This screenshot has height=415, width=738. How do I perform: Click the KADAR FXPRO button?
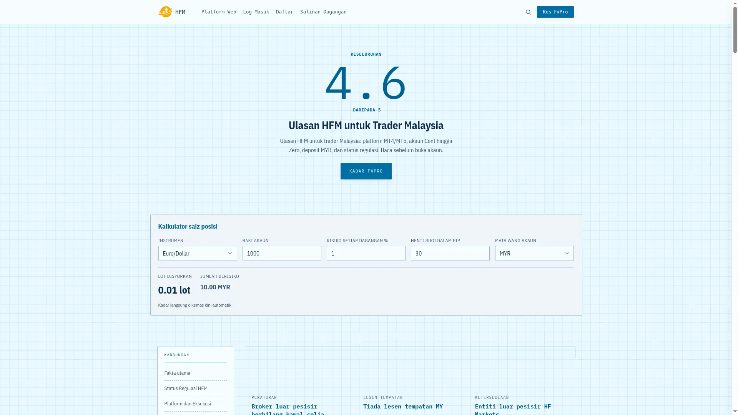(366, 171)
